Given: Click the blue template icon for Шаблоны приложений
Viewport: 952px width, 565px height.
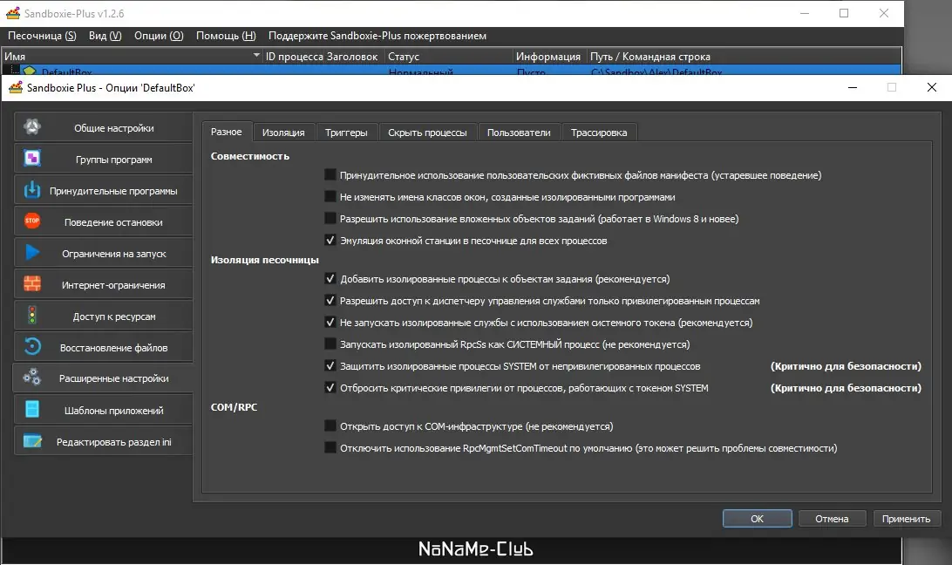Looking at the screenshot, I should pyautogui.click(x=32, y=410).
